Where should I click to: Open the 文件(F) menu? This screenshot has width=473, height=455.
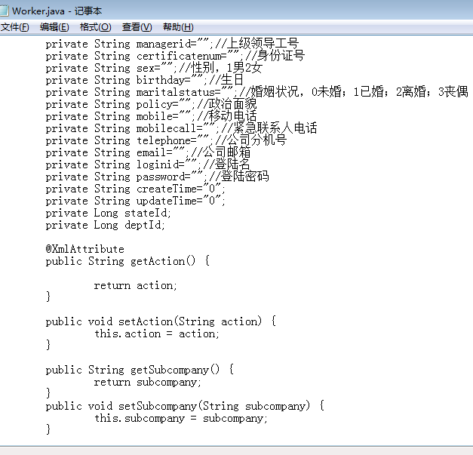[x=15, y=27]
